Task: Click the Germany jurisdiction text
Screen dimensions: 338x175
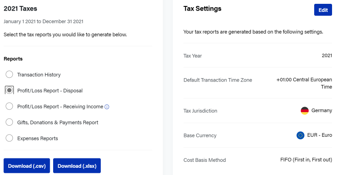Action: pyautogui.click(x=321, y=110)
